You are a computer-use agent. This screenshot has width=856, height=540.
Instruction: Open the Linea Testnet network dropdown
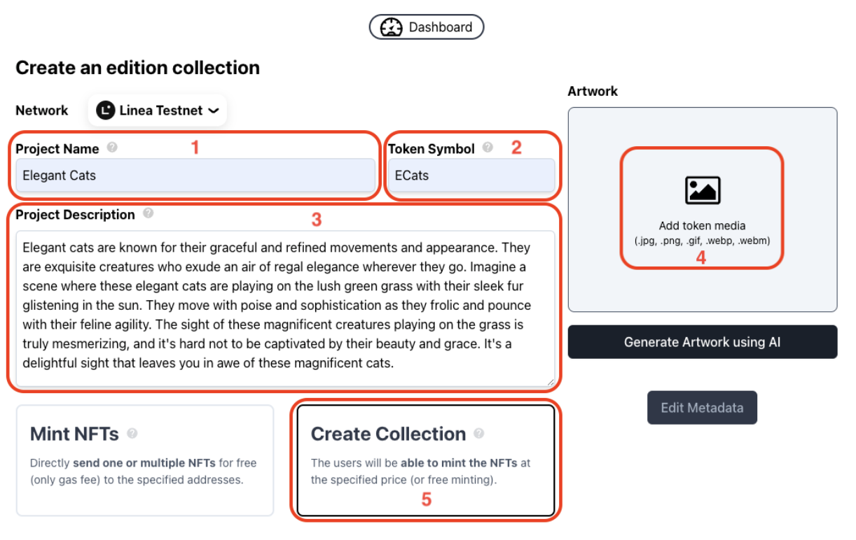coord(158,111)
